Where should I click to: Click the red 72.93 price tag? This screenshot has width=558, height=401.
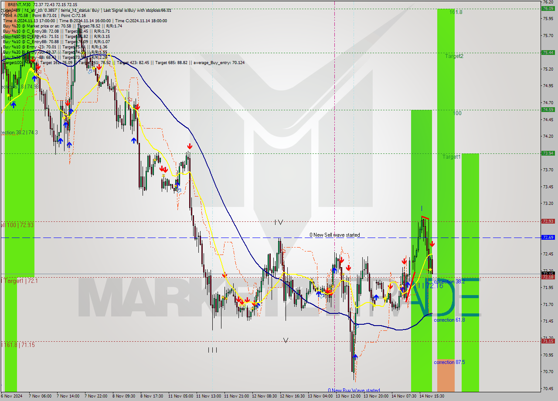548,221
